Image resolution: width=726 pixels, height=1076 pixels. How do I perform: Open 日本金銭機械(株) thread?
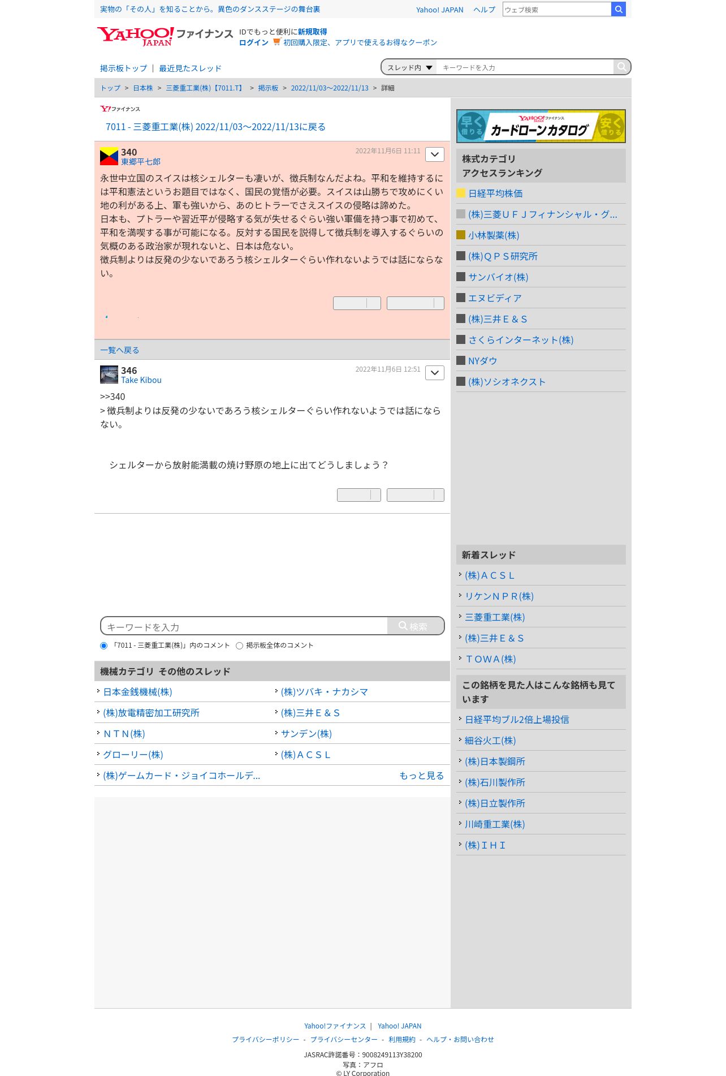click(137, 692)
